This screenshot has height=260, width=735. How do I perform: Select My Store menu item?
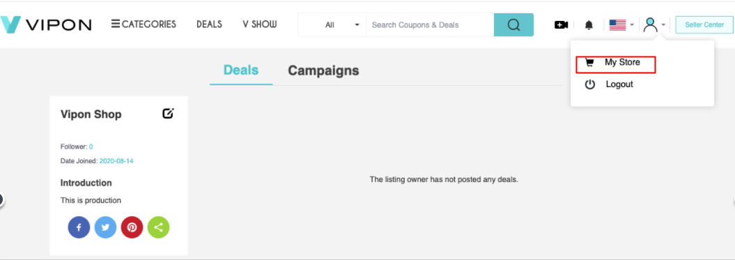pyautogui.click(x=615, y=63)
